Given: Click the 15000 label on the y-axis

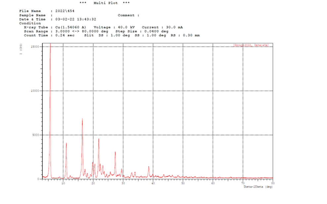Looking at the screenshot, I should click(x=34, y=47).
